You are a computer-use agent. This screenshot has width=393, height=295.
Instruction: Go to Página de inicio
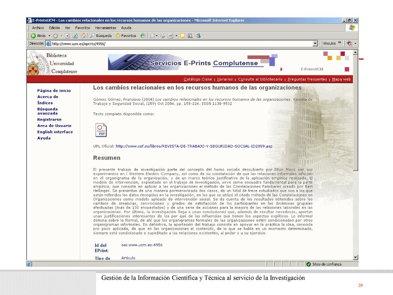[54, 91]
